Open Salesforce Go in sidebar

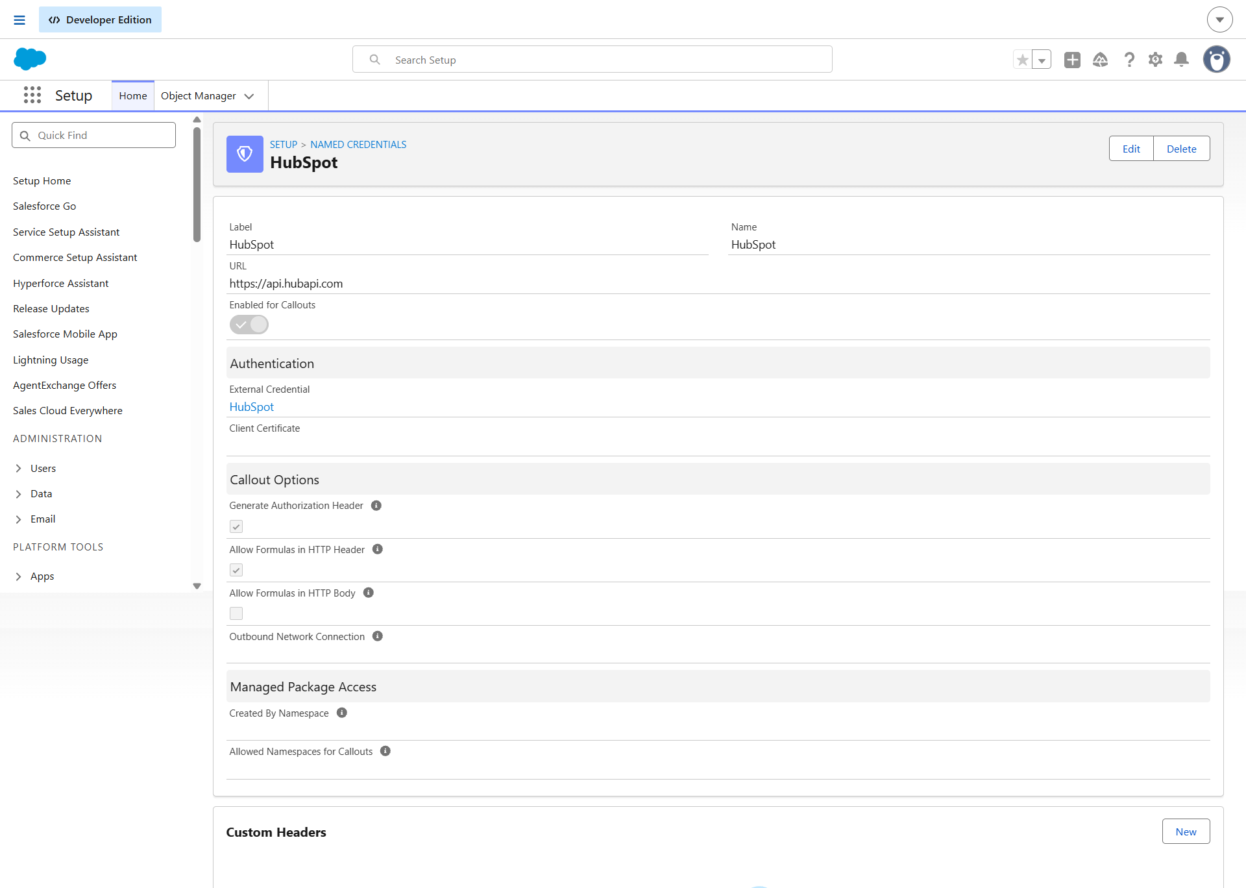(x=45, y=206)
